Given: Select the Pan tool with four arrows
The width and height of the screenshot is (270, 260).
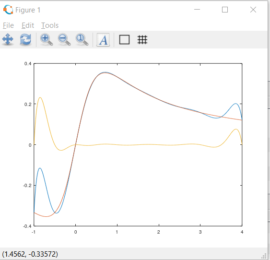Looking at the screenshot, I should click(8, 39).
